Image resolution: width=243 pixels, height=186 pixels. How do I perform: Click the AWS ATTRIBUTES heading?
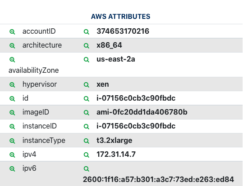[120, 17]
